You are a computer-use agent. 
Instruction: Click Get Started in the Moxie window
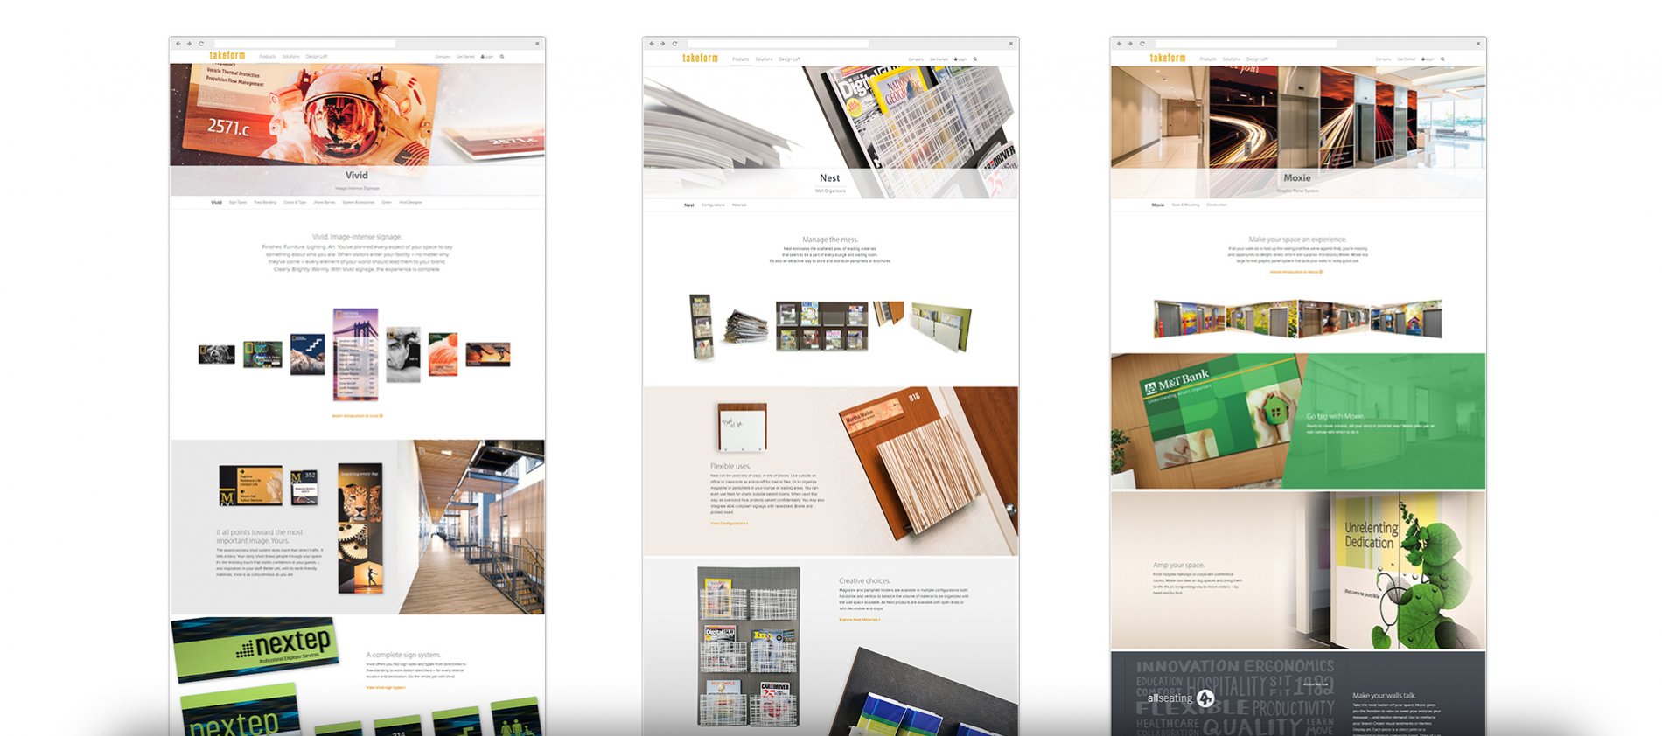1406,59
